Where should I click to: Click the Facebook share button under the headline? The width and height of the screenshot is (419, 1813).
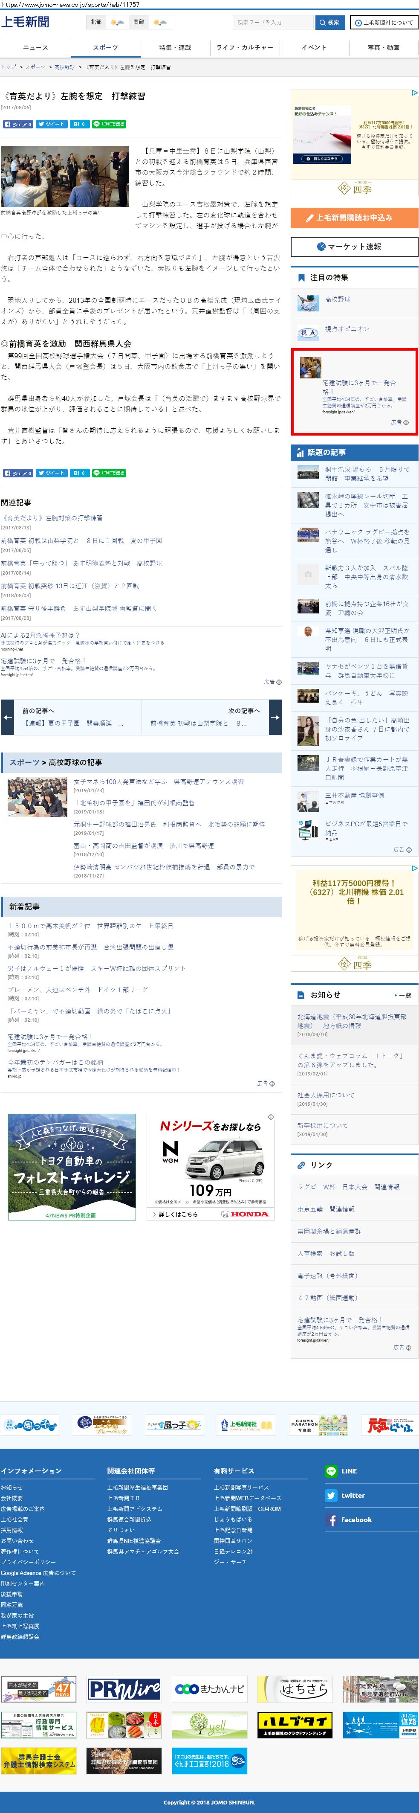tap(17, 124)
